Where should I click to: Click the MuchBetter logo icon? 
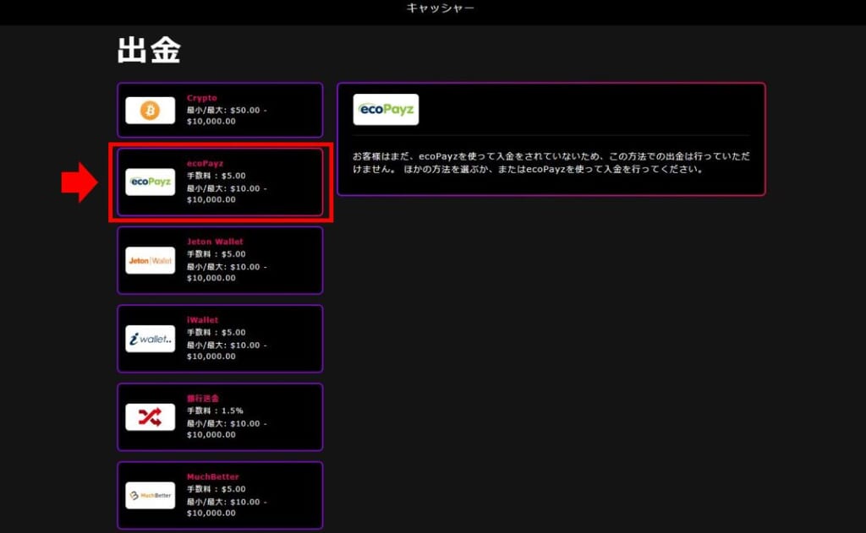[x=151, y=496]
